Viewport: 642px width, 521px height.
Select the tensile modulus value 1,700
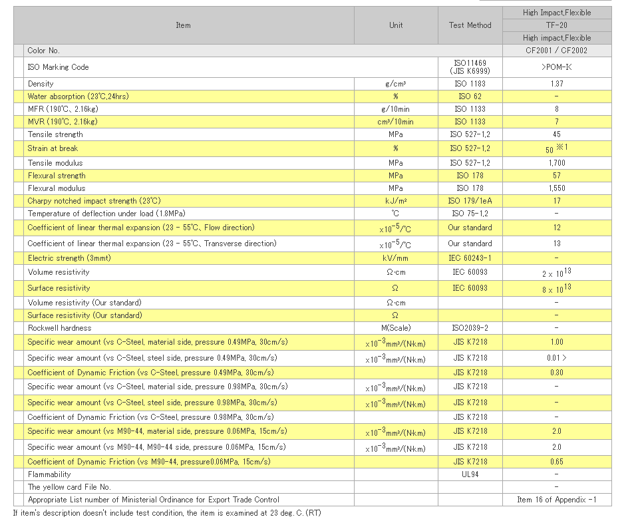click(557, 163)
